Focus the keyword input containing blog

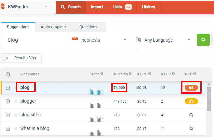pos(34,40)
